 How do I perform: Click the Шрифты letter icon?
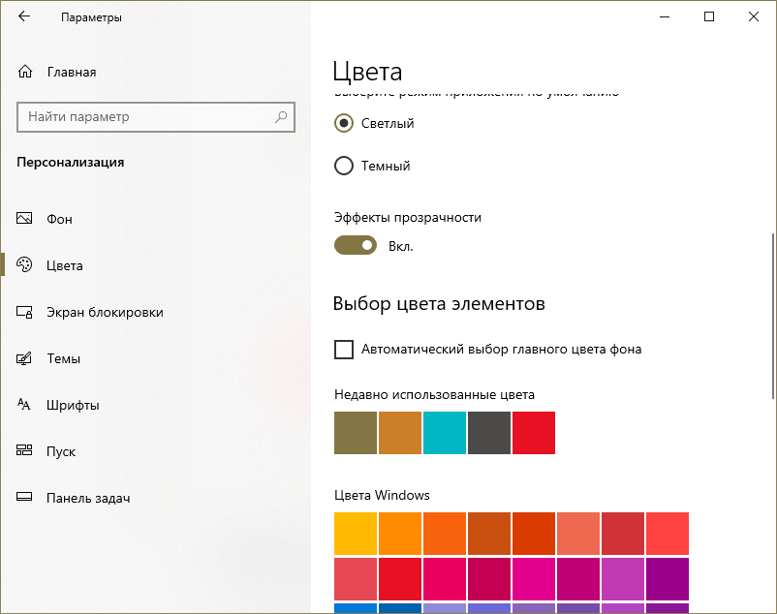coord(25,405)
